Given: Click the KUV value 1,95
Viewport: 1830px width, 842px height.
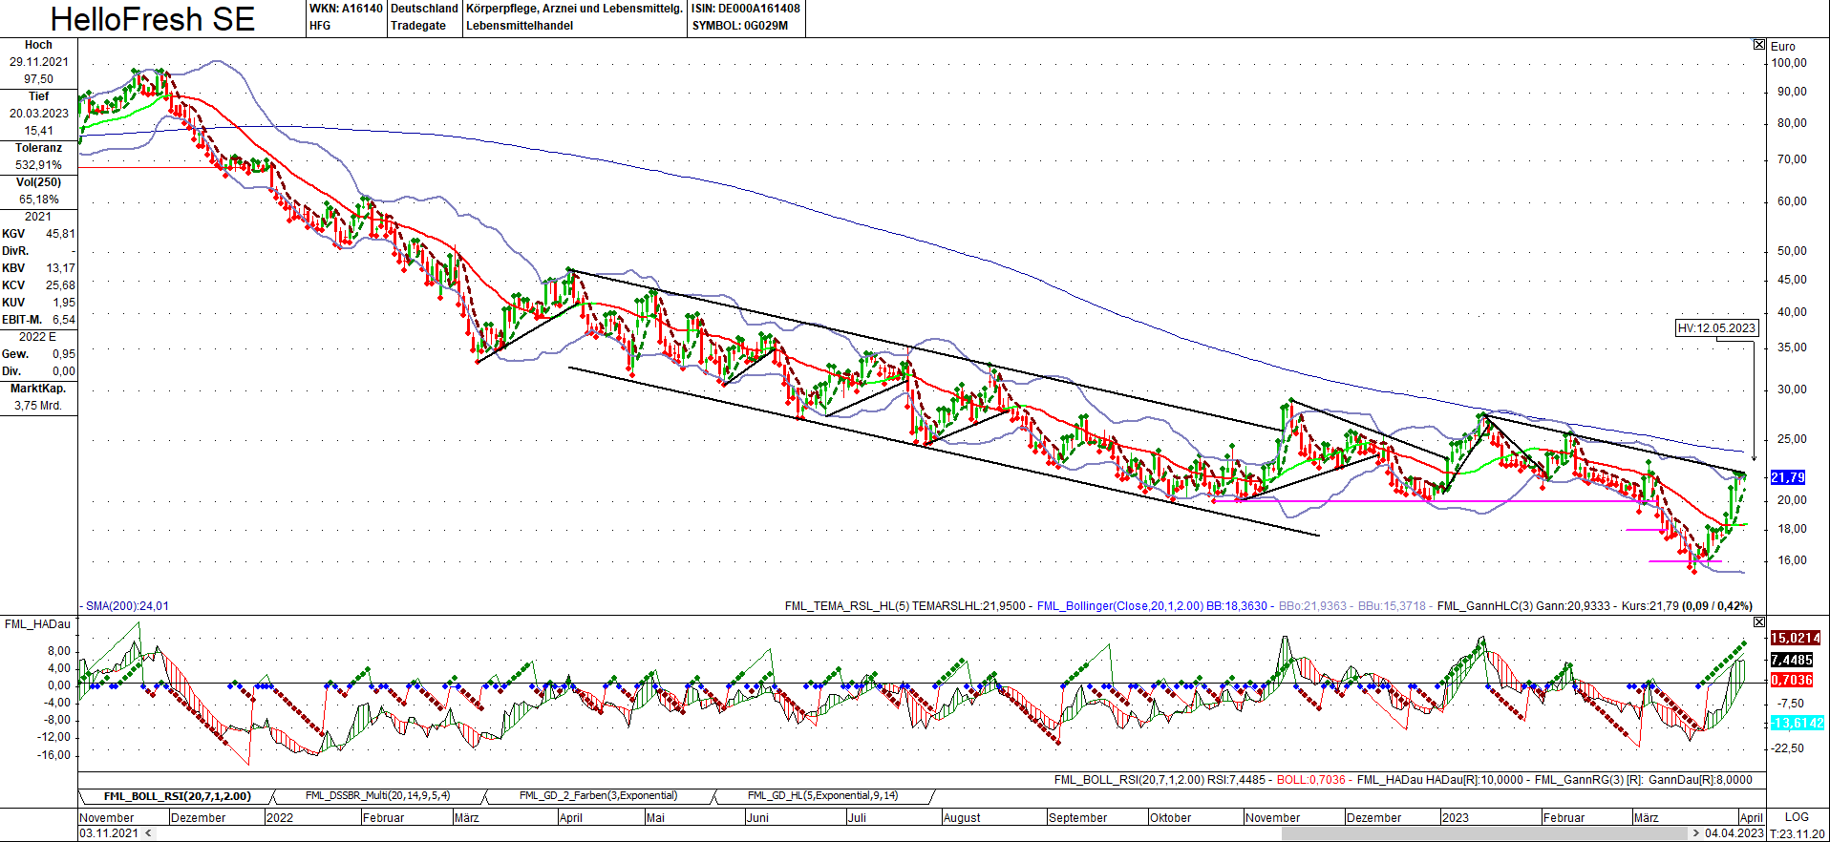Looking at the screenshot, I should (x=64, y=303).
